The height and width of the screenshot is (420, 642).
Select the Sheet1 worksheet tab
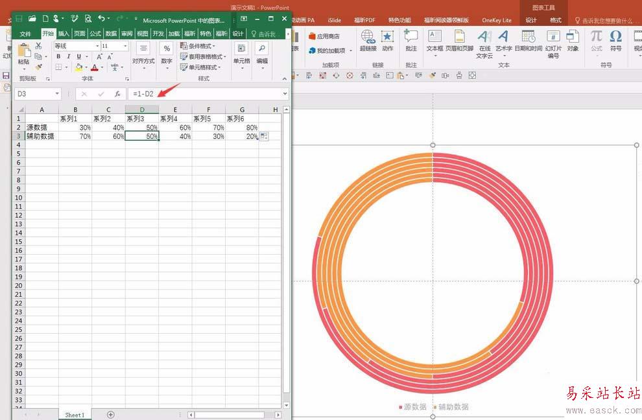pos(75,415)
